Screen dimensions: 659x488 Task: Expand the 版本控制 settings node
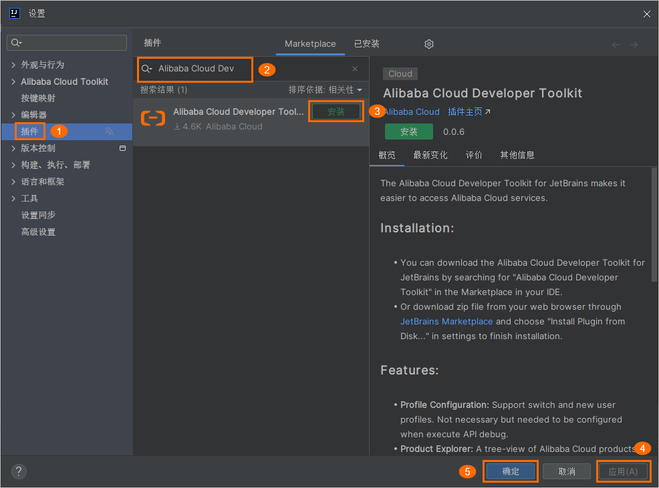(13, 148)
